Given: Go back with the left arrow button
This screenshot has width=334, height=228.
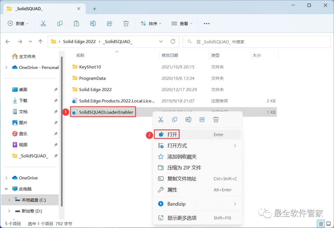Looking at the screenshot, I should [x=8, y=41].
